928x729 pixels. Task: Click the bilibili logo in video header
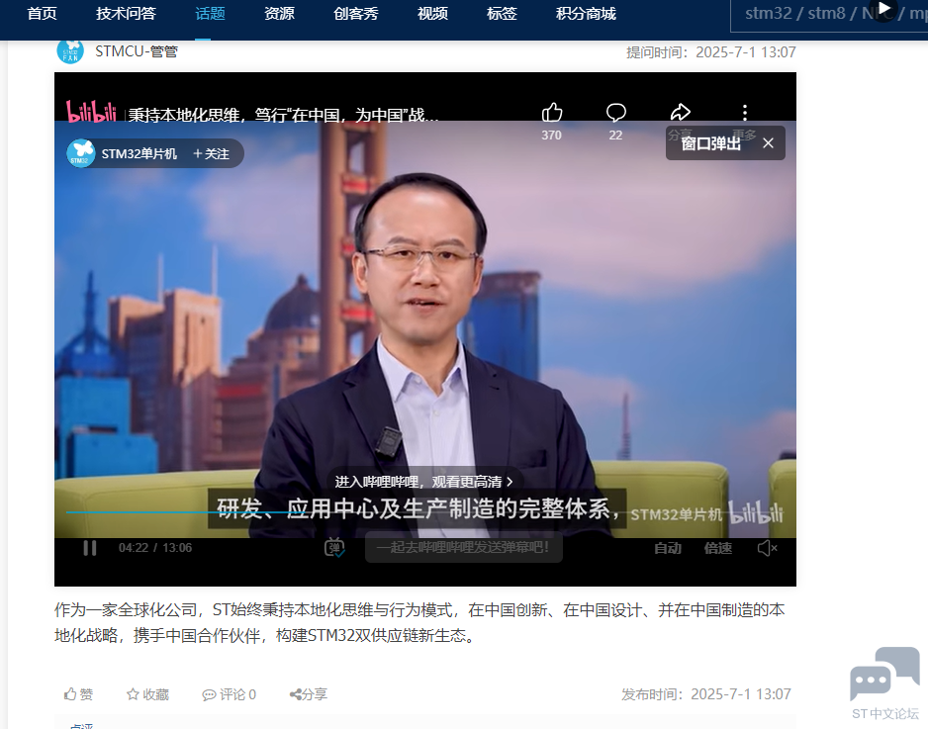click(x=91, y=111)
